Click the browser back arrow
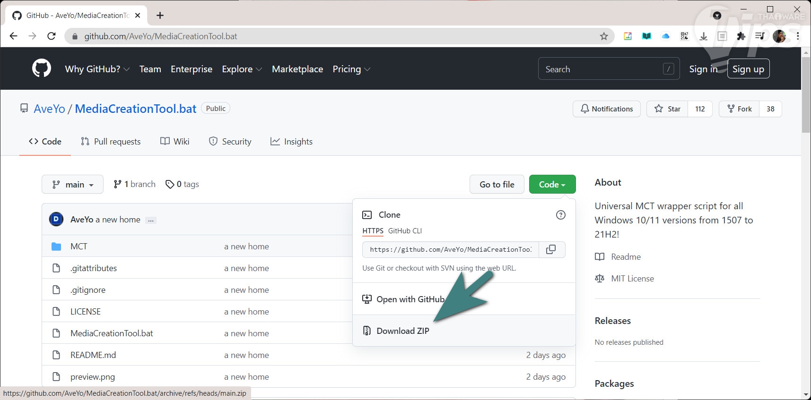 (13, 36)
